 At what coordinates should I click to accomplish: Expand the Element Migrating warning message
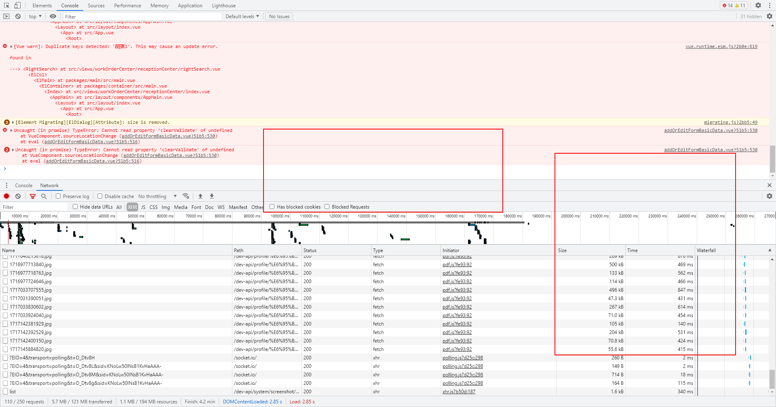pos(13,123)
